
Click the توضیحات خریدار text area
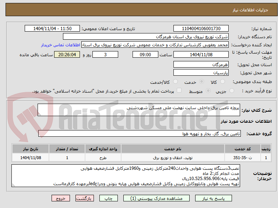(126, 176)
